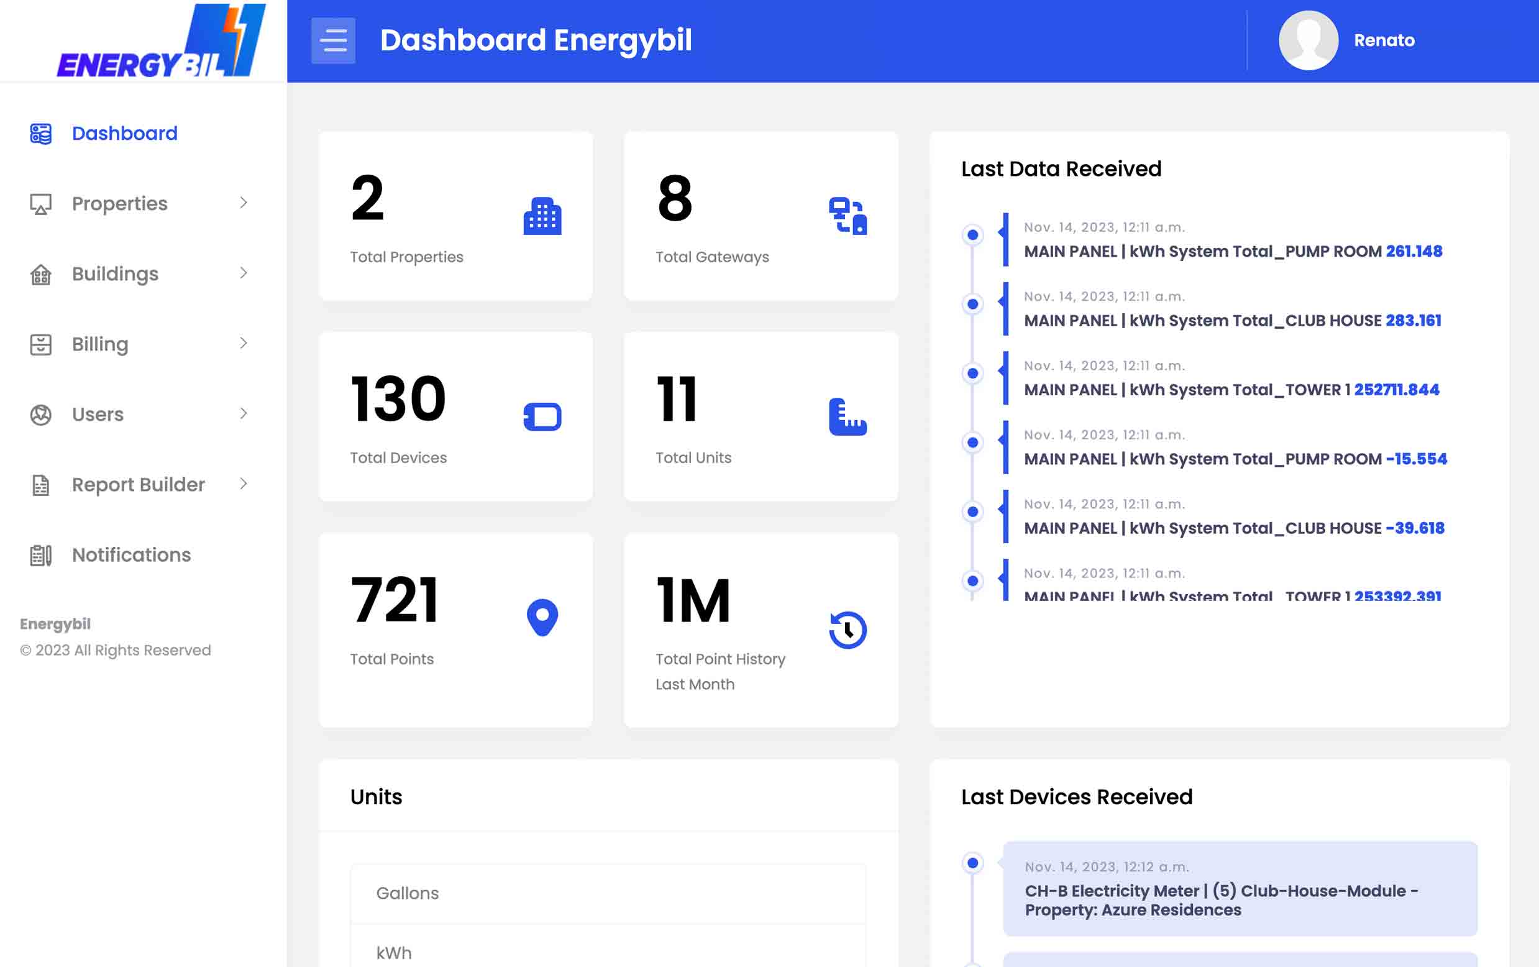This screenshot has width=1539, height=967.
Task: Click the Last Devices Received heading
Action: (1076, 797)
